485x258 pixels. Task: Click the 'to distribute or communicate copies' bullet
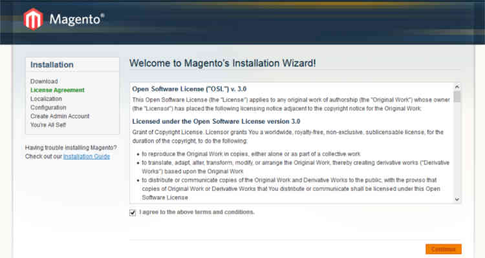click(291, 188)
